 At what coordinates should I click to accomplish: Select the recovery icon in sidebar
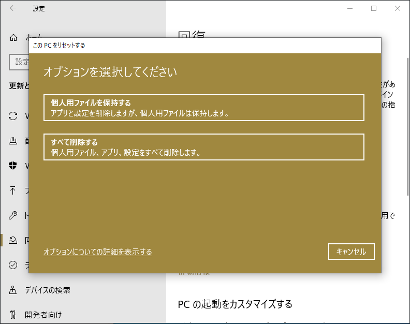[13, 240]
